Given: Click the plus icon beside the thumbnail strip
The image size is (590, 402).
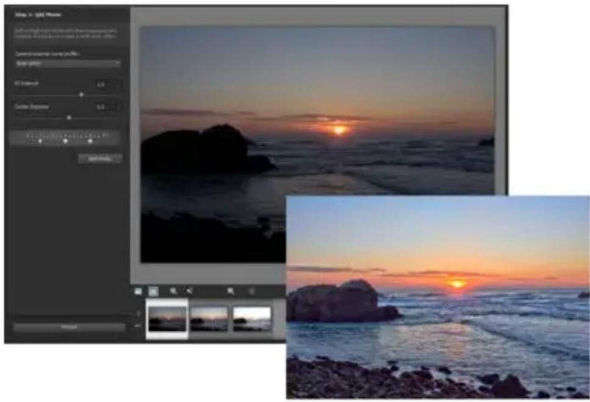Looking at the screenshot, I should coord(138,312).
